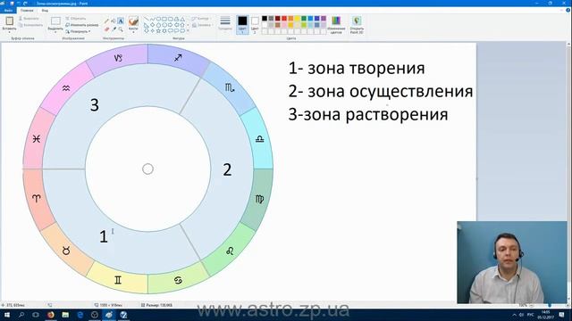Click the Resize image command
Screen dimensions: 572x321
pyautogui.click(x=82, y=25)
